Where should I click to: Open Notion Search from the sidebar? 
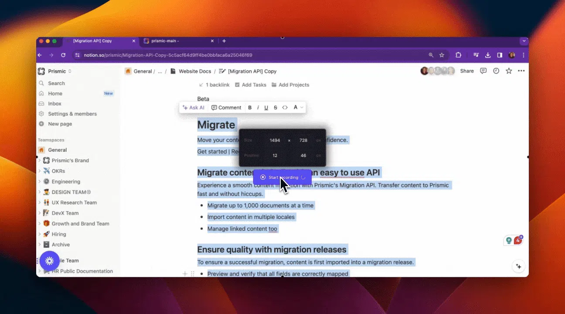(55, 83)
